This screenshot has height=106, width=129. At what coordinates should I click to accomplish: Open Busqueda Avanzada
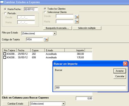[x=57, y=28]
